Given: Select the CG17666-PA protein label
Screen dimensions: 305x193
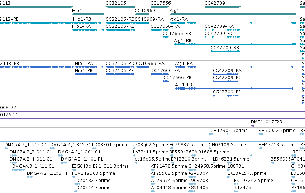Looking at the screenshot, I should pyautogui.click(x=166, y=71).
